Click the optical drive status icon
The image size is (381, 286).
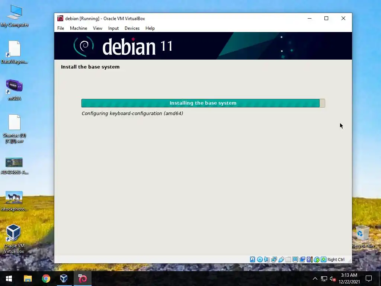[x=260, y=260]
